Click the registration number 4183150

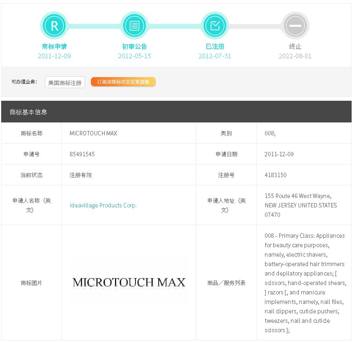click(x=276, y=175)
